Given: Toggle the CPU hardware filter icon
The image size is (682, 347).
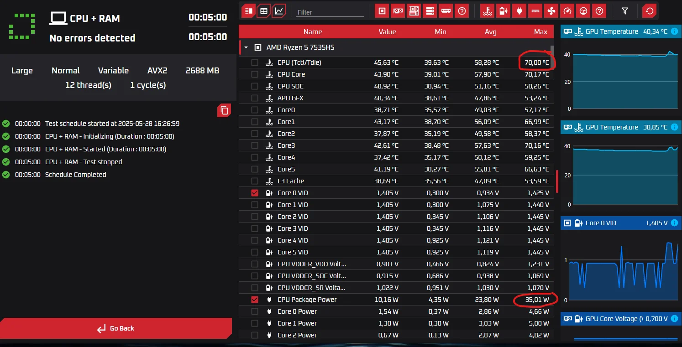Looking at the screenshot, I should [x=382, y=11].
